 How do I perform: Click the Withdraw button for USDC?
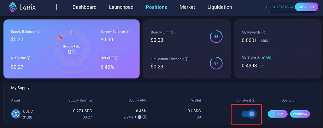(300, 114)
